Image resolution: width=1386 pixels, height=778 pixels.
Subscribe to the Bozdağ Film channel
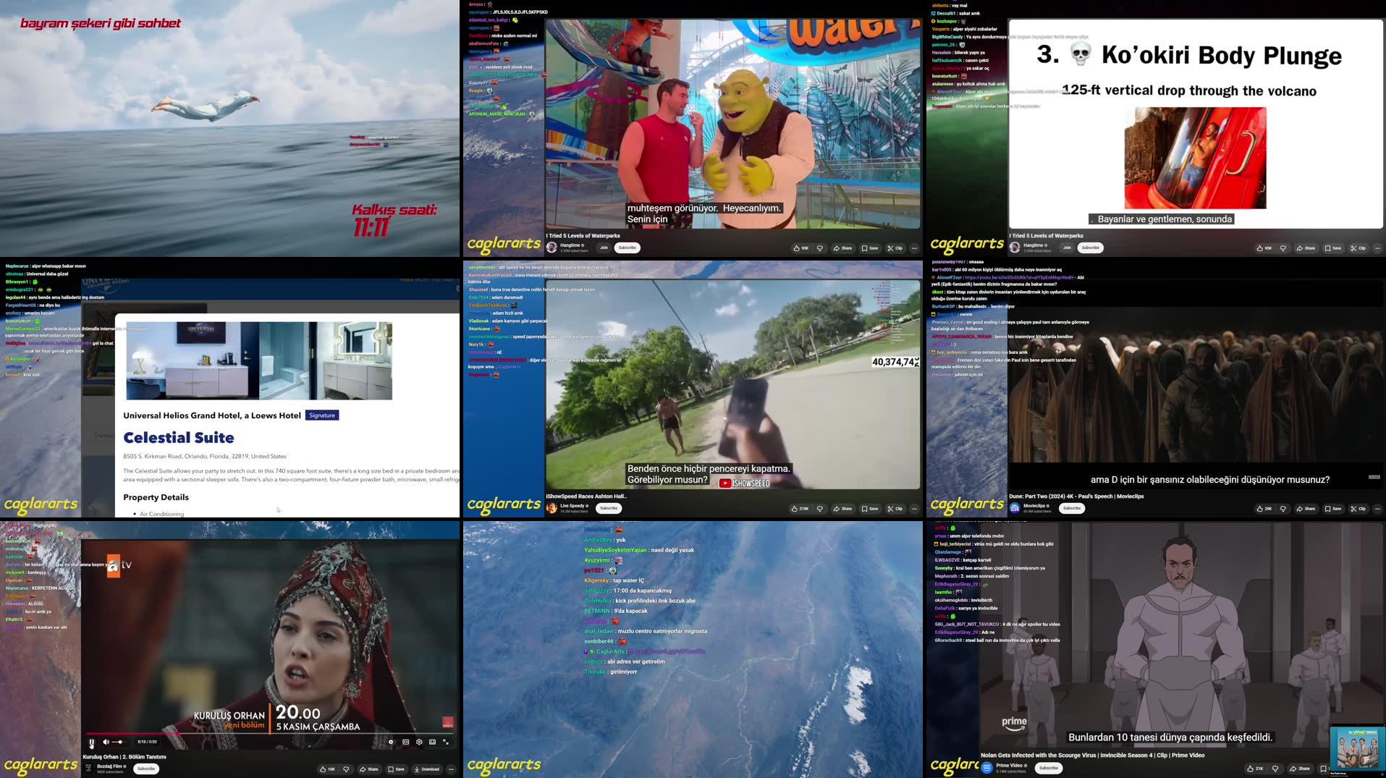point(146,769)
